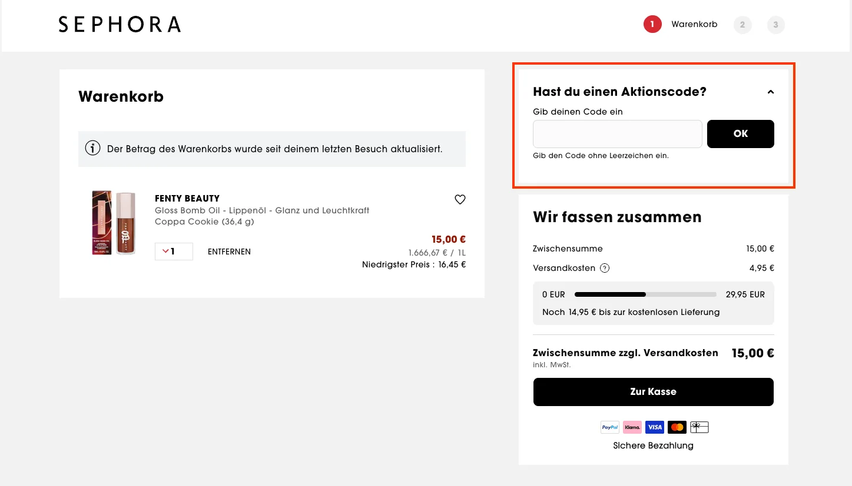Proceed with the Zur Kasse button
852x486 pixels.
654,392
